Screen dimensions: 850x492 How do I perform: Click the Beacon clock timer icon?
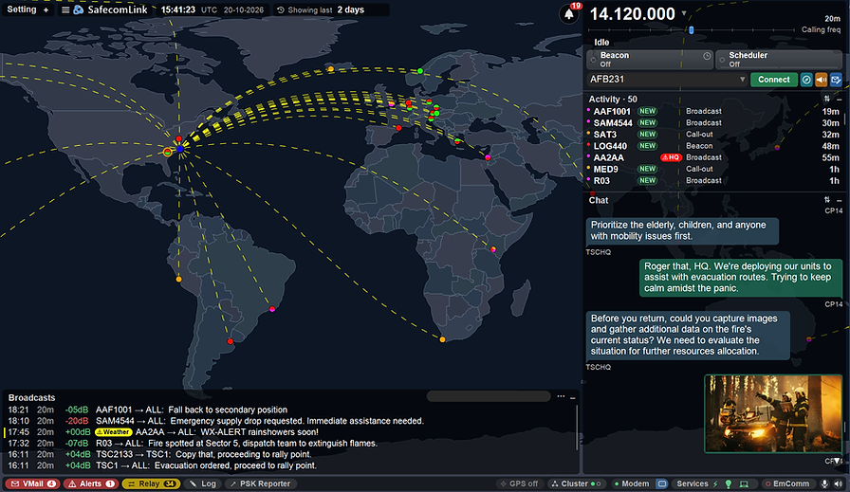click(x=707, y=56)
